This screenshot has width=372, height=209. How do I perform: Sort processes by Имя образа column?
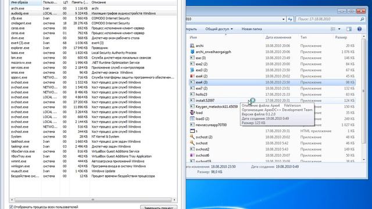(x=26, y=2)
